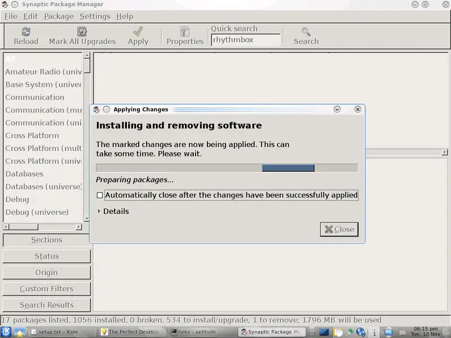The height and width of the screenshot is (338, 451).
Task: Select the Amateur Radio (universe) section
Action: [43, 72]
